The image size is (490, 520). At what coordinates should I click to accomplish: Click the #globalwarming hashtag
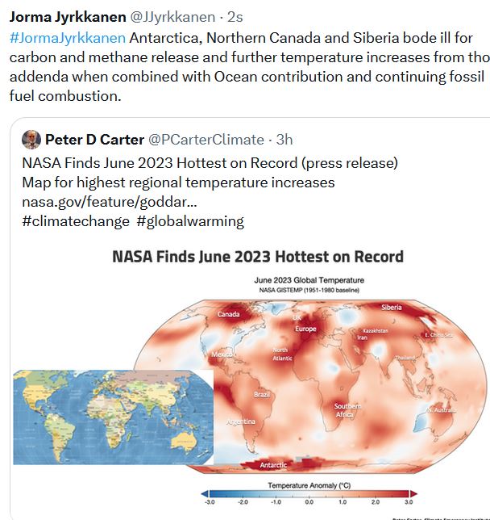(190, 221)
